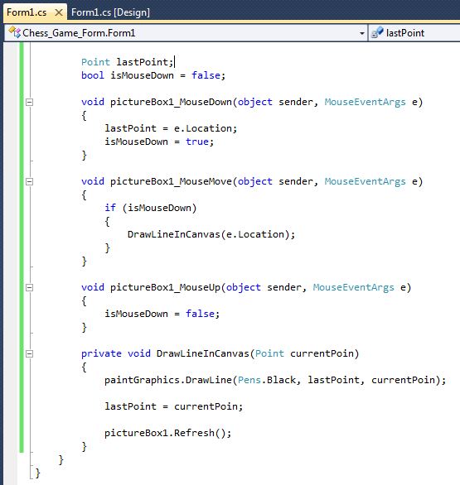Image resolution: width=460 pixels, height=485 pixels.
Task: Collapse the pictureBox1_MouseMove method
Action: (x=30, y=181)
